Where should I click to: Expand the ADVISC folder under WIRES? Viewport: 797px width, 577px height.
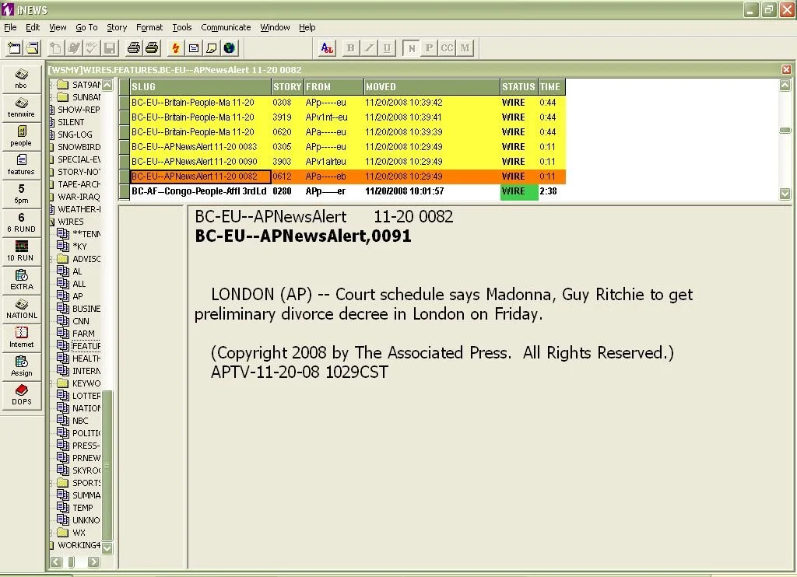[51, 259]
